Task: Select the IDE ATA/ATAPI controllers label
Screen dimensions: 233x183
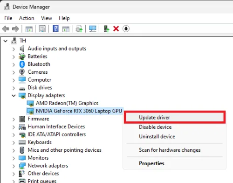Action: pos(57,134)
